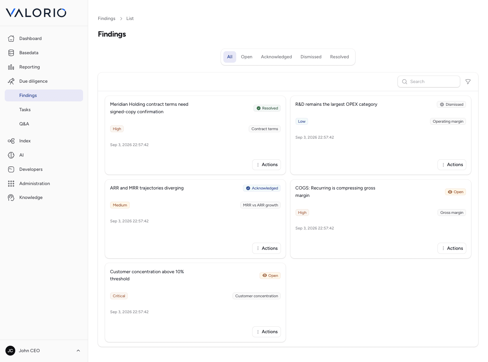Click the Resolved status badge on Meridian finding
This screenshot has width=488, height=362.
point(267,108)
